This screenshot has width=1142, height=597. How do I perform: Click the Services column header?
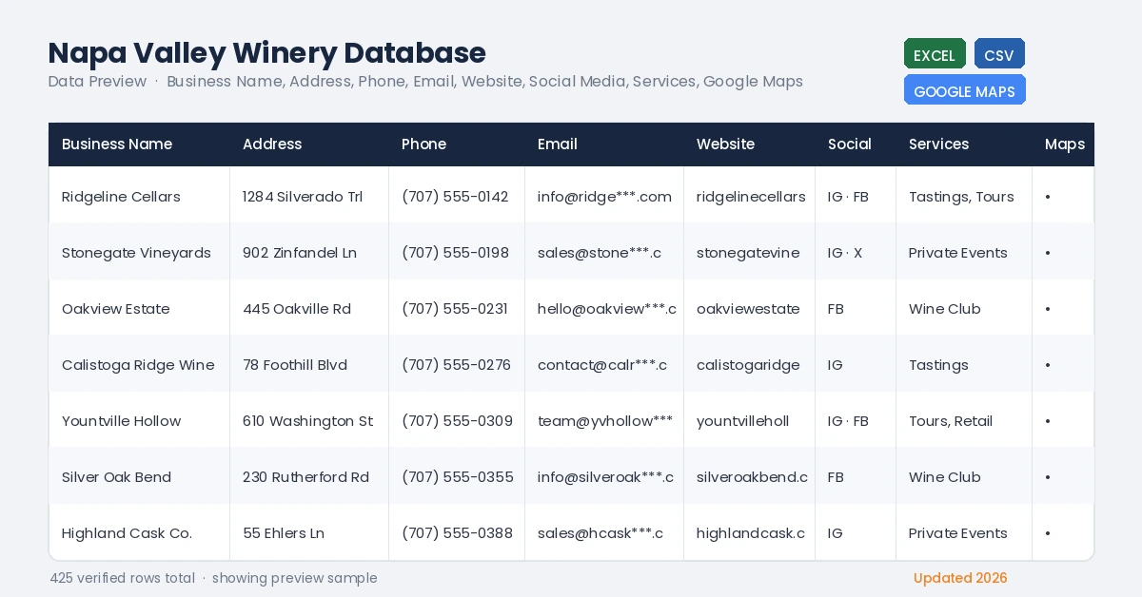point(938,144)
